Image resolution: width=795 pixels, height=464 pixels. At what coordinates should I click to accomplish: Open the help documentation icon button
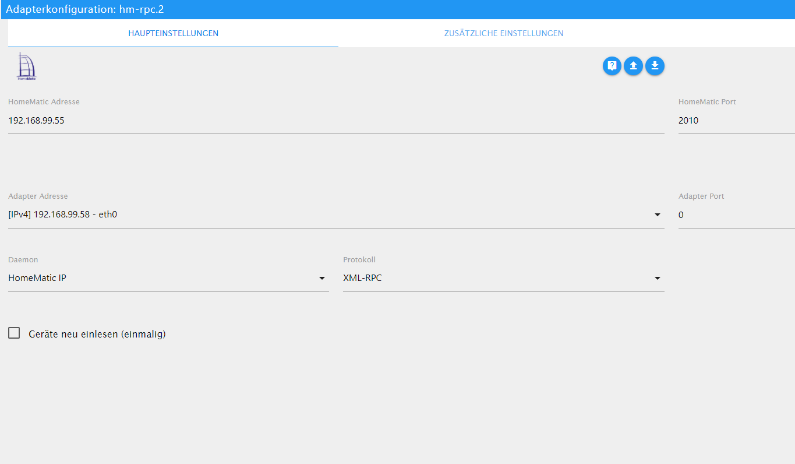pyautogui.click(x=612, y=66)
